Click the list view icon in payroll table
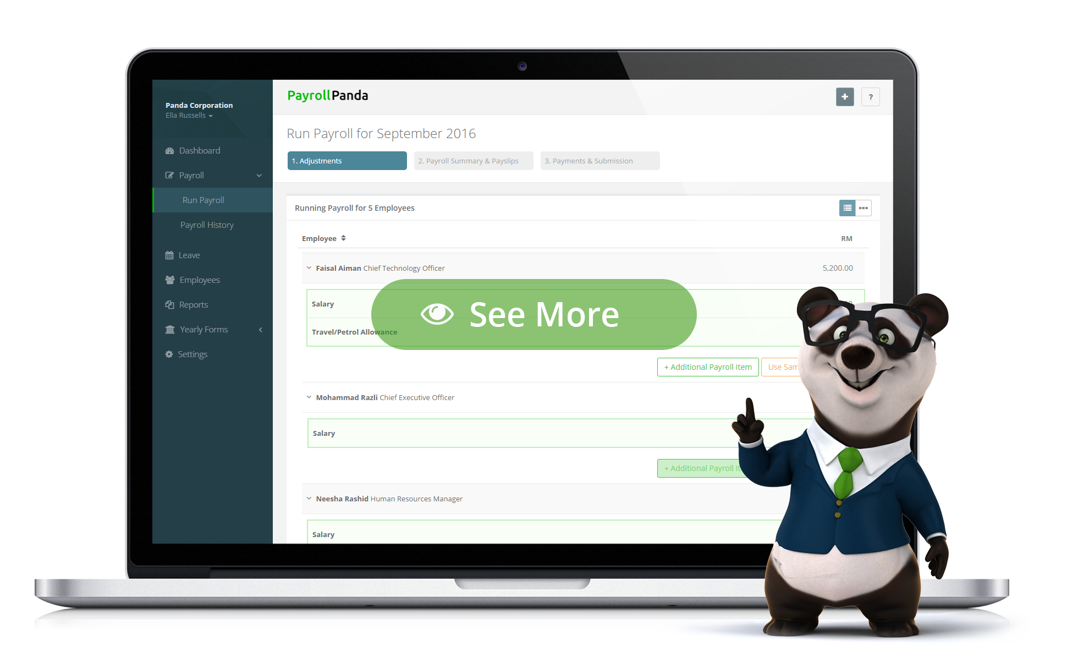Screen dimensions: 1089x667 pos(848,208)
